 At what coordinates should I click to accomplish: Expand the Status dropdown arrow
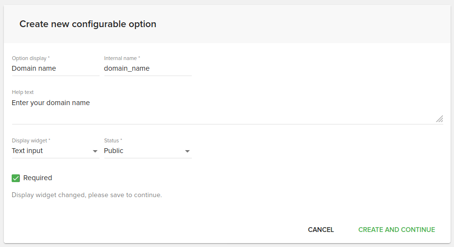tap(187, 152)
